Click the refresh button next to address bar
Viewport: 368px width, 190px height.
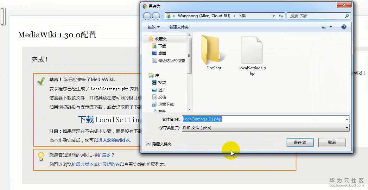(x=281, y=16)
